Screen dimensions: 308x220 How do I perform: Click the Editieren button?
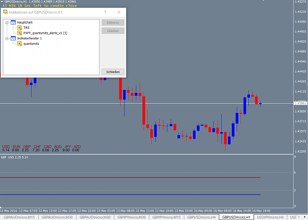click(113, 23)
